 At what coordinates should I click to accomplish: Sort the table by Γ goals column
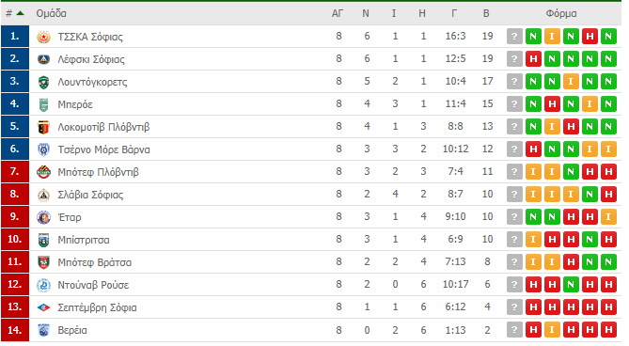[x=454, y=13]
